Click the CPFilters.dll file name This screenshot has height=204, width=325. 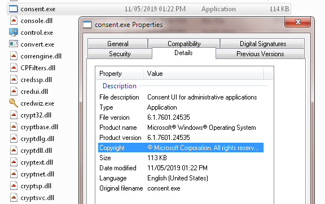click(38, 68)
